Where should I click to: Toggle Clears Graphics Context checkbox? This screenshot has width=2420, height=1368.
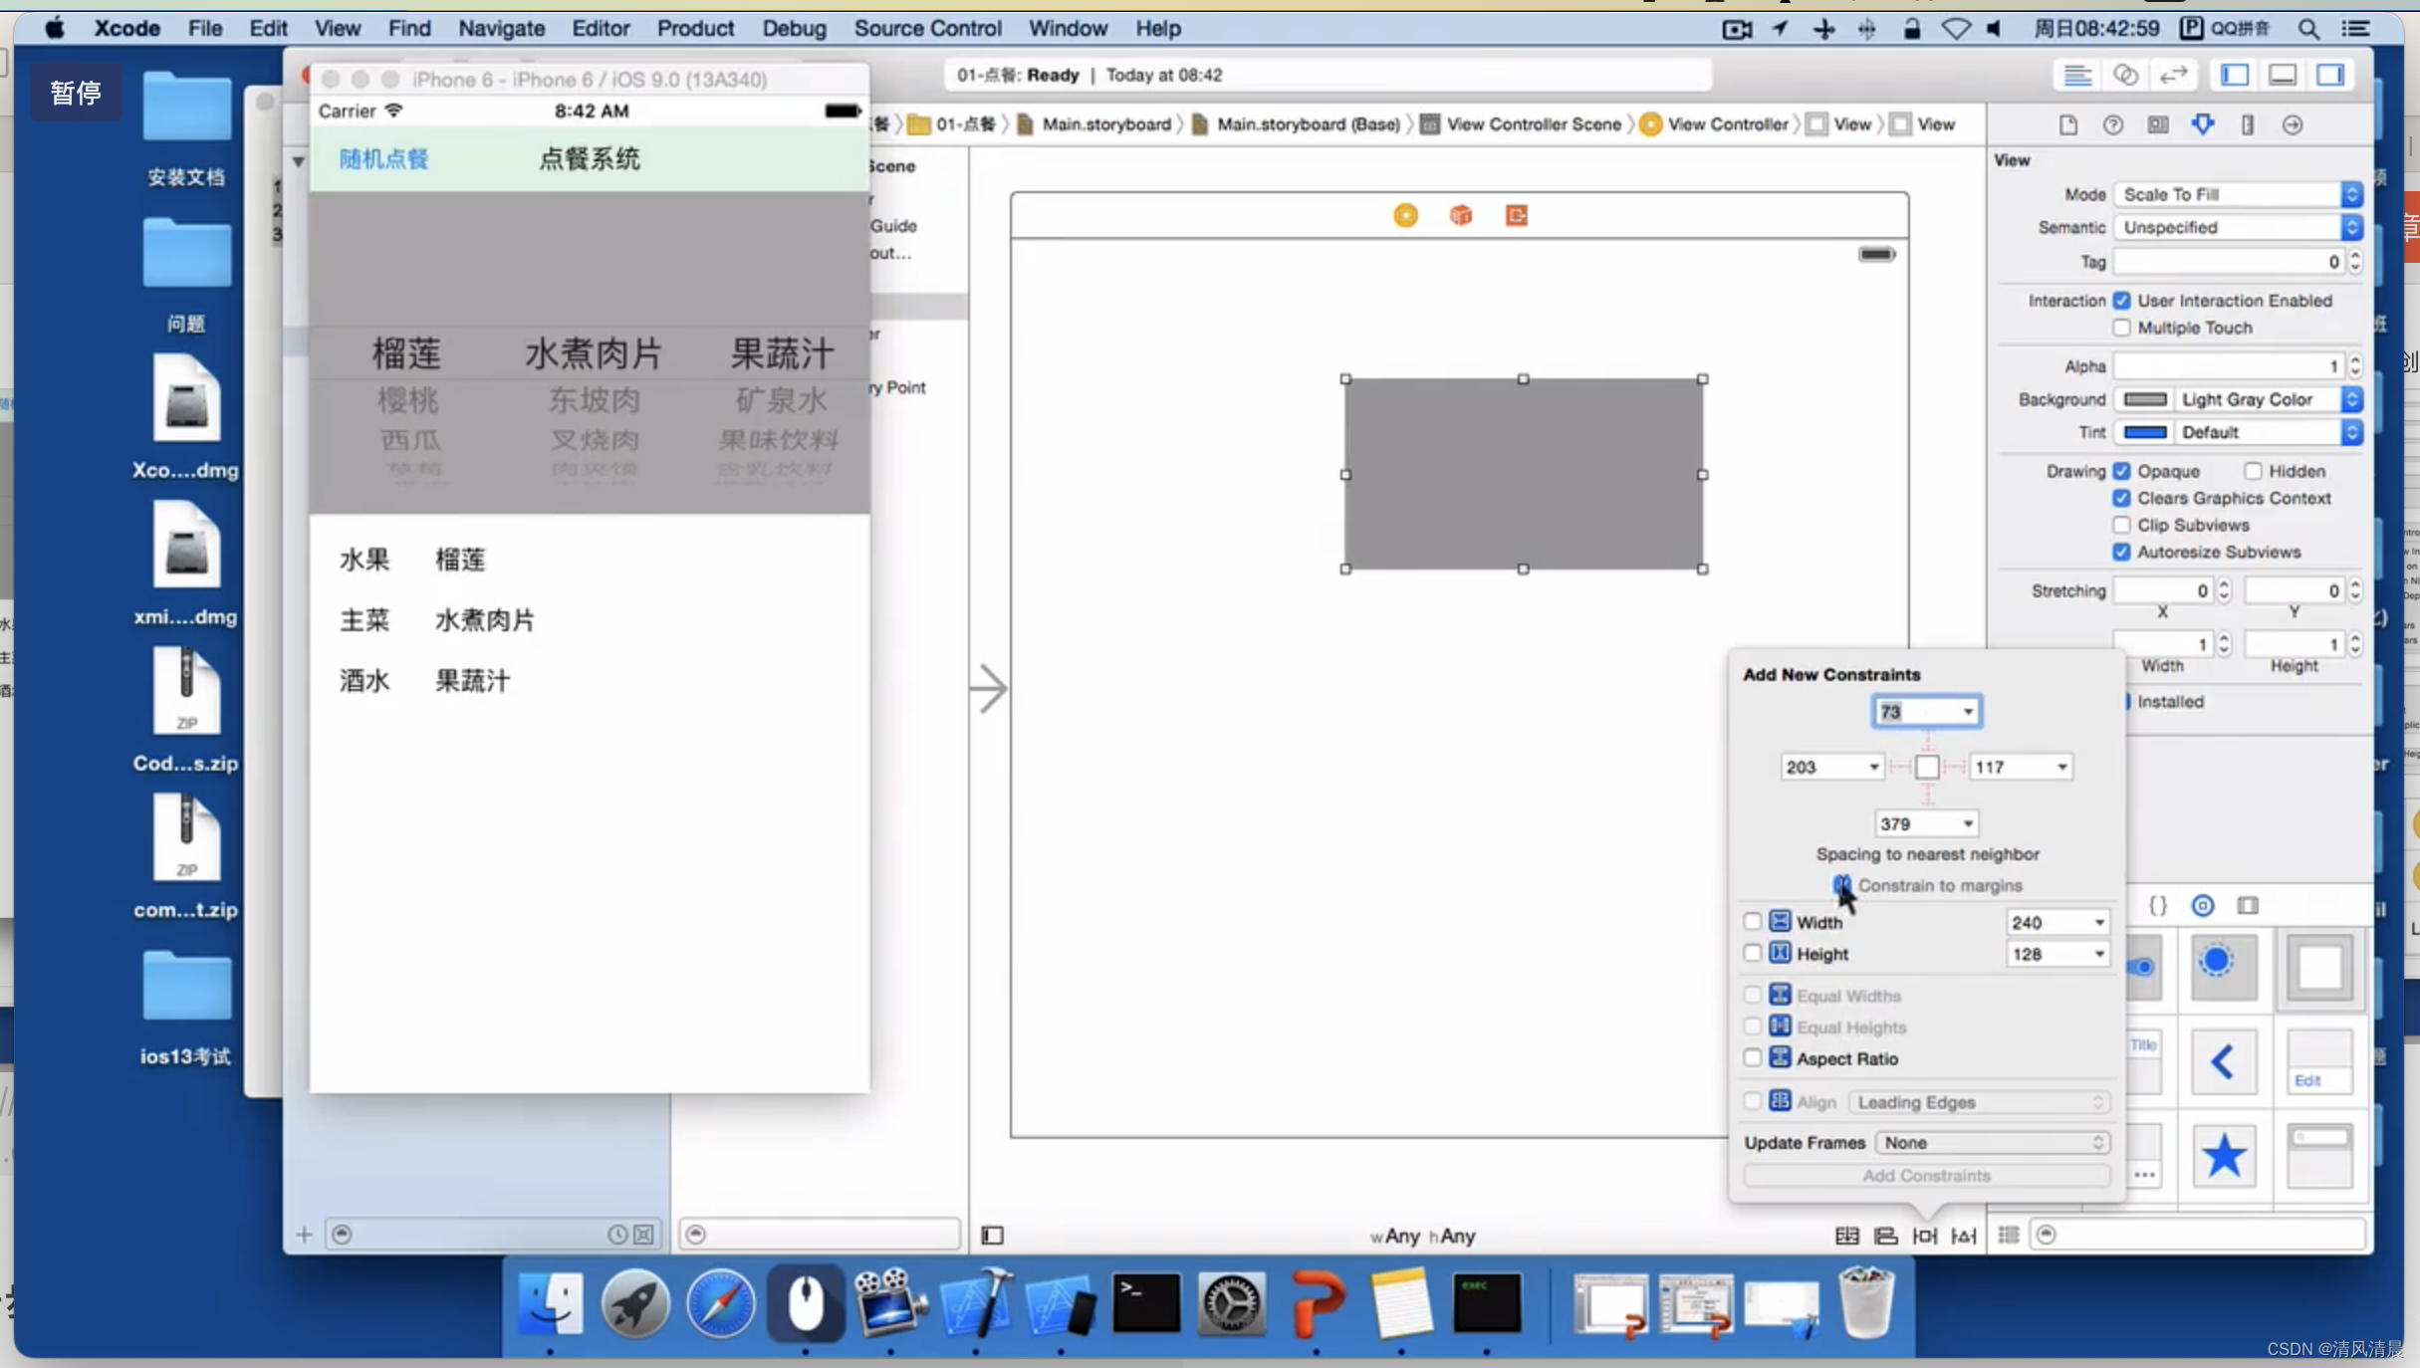2121,498
